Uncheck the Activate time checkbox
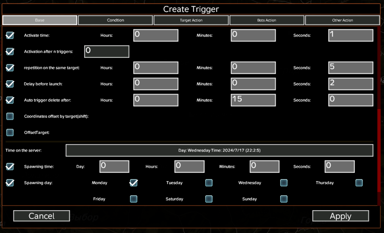Screen dimensions: 384x233 (x=10, y=35)
